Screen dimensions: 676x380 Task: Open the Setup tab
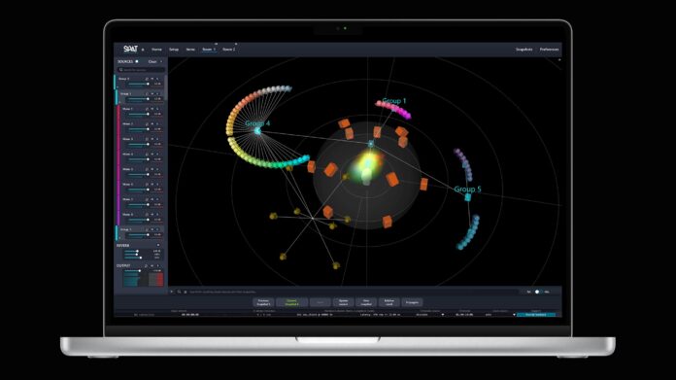[x=174, y=50]
